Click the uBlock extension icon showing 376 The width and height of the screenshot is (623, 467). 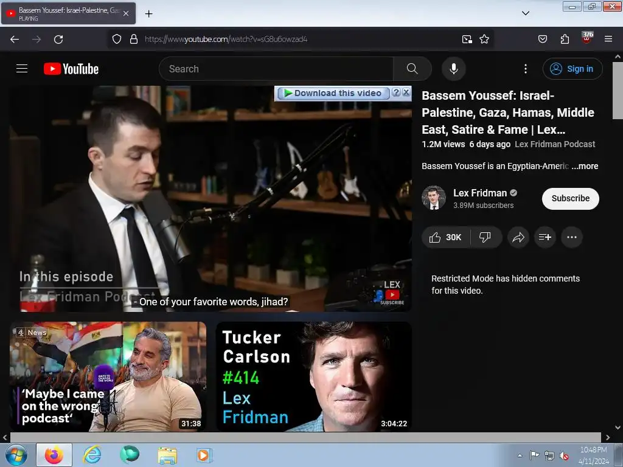pos(587,38)
